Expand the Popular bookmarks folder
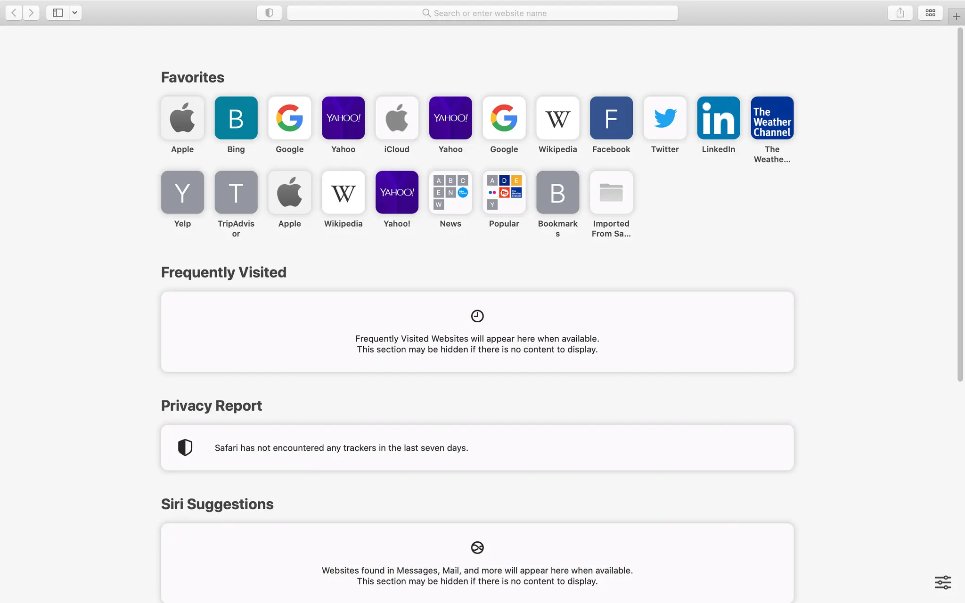 [x=504, y=192]
